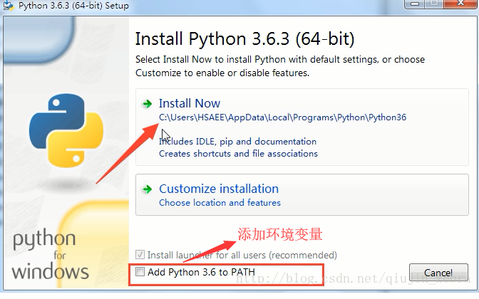Click green arrow beside Customize installation

point(148,189)
